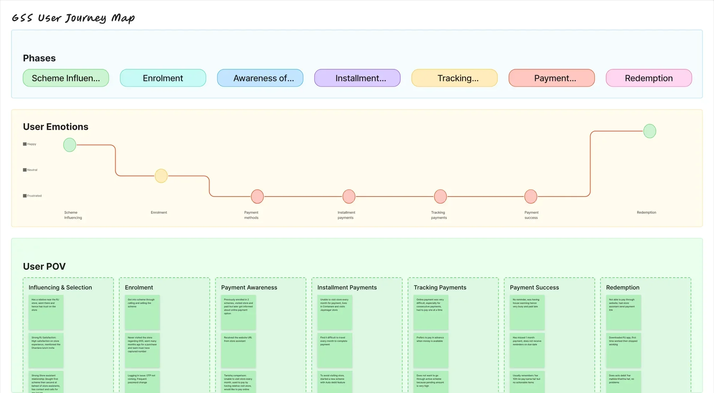Select the 'Scheme Influen...' phase pill
The image size is (714, 393).
[66, 78]
